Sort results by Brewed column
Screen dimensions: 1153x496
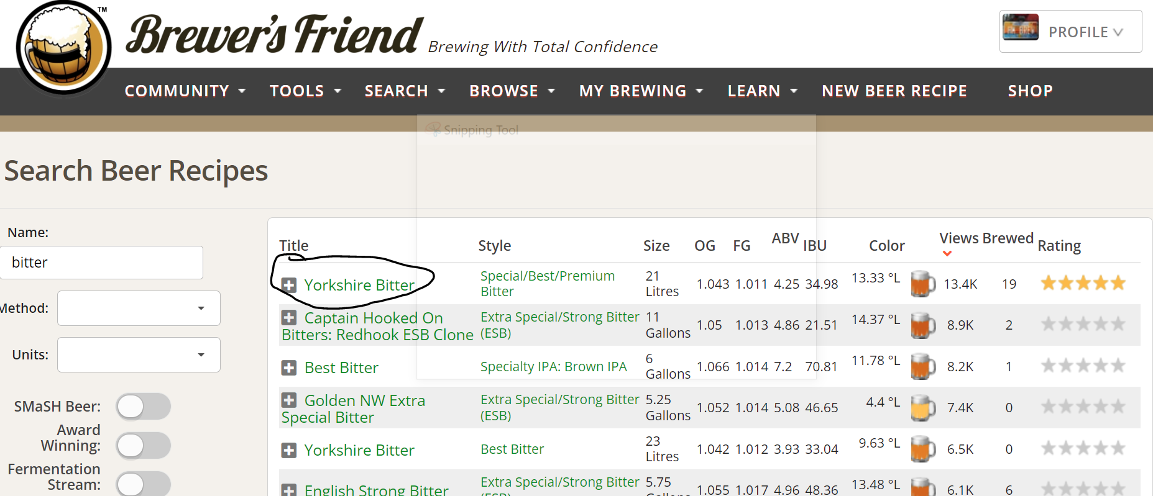point(1008,238)
